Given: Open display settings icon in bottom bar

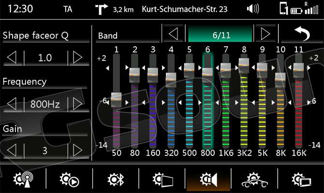Looking at the screenshot, I should tap(163, 179).
